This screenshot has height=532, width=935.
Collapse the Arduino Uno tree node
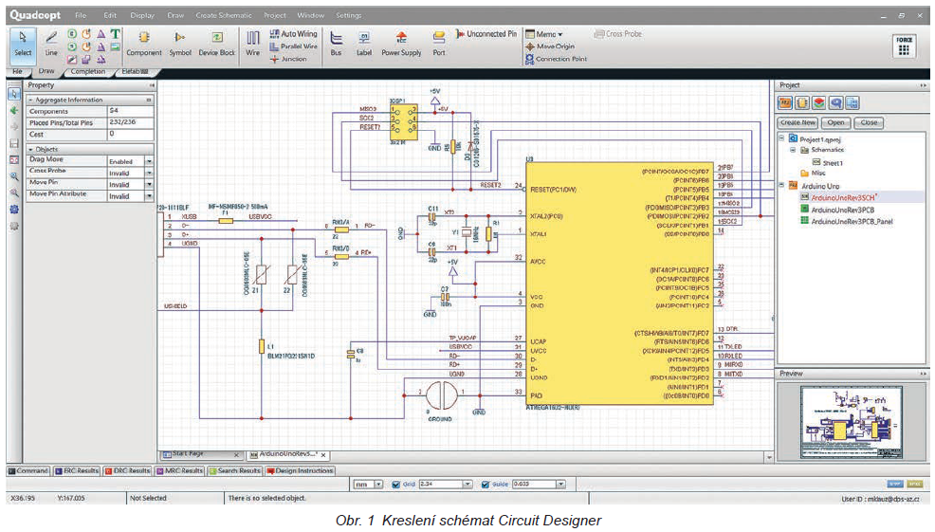point(781,186)
